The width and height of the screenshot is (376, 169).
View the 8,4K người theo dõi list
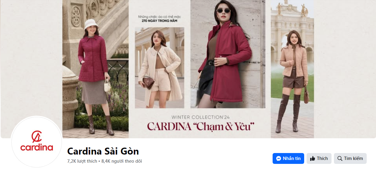click(122, 161)
